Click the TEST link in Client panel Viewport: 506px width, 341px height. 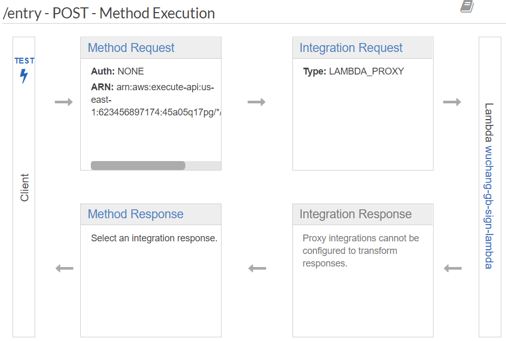point(24,61)
